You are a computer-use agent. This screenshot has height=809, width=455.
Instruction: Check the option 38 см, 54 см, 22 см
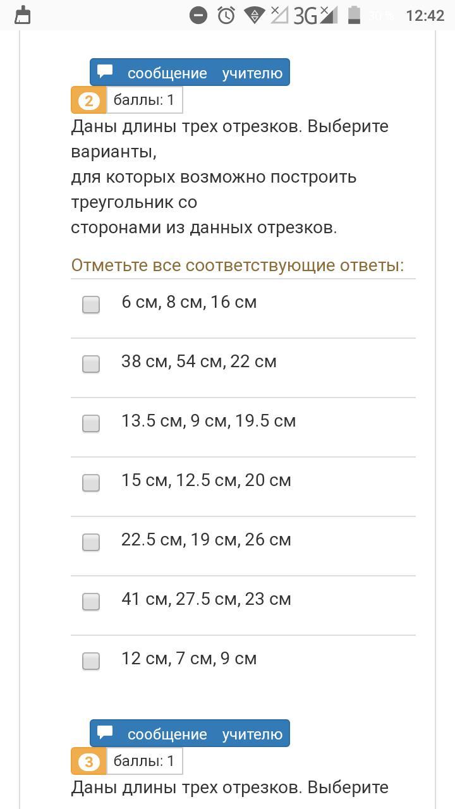(91, 364)
